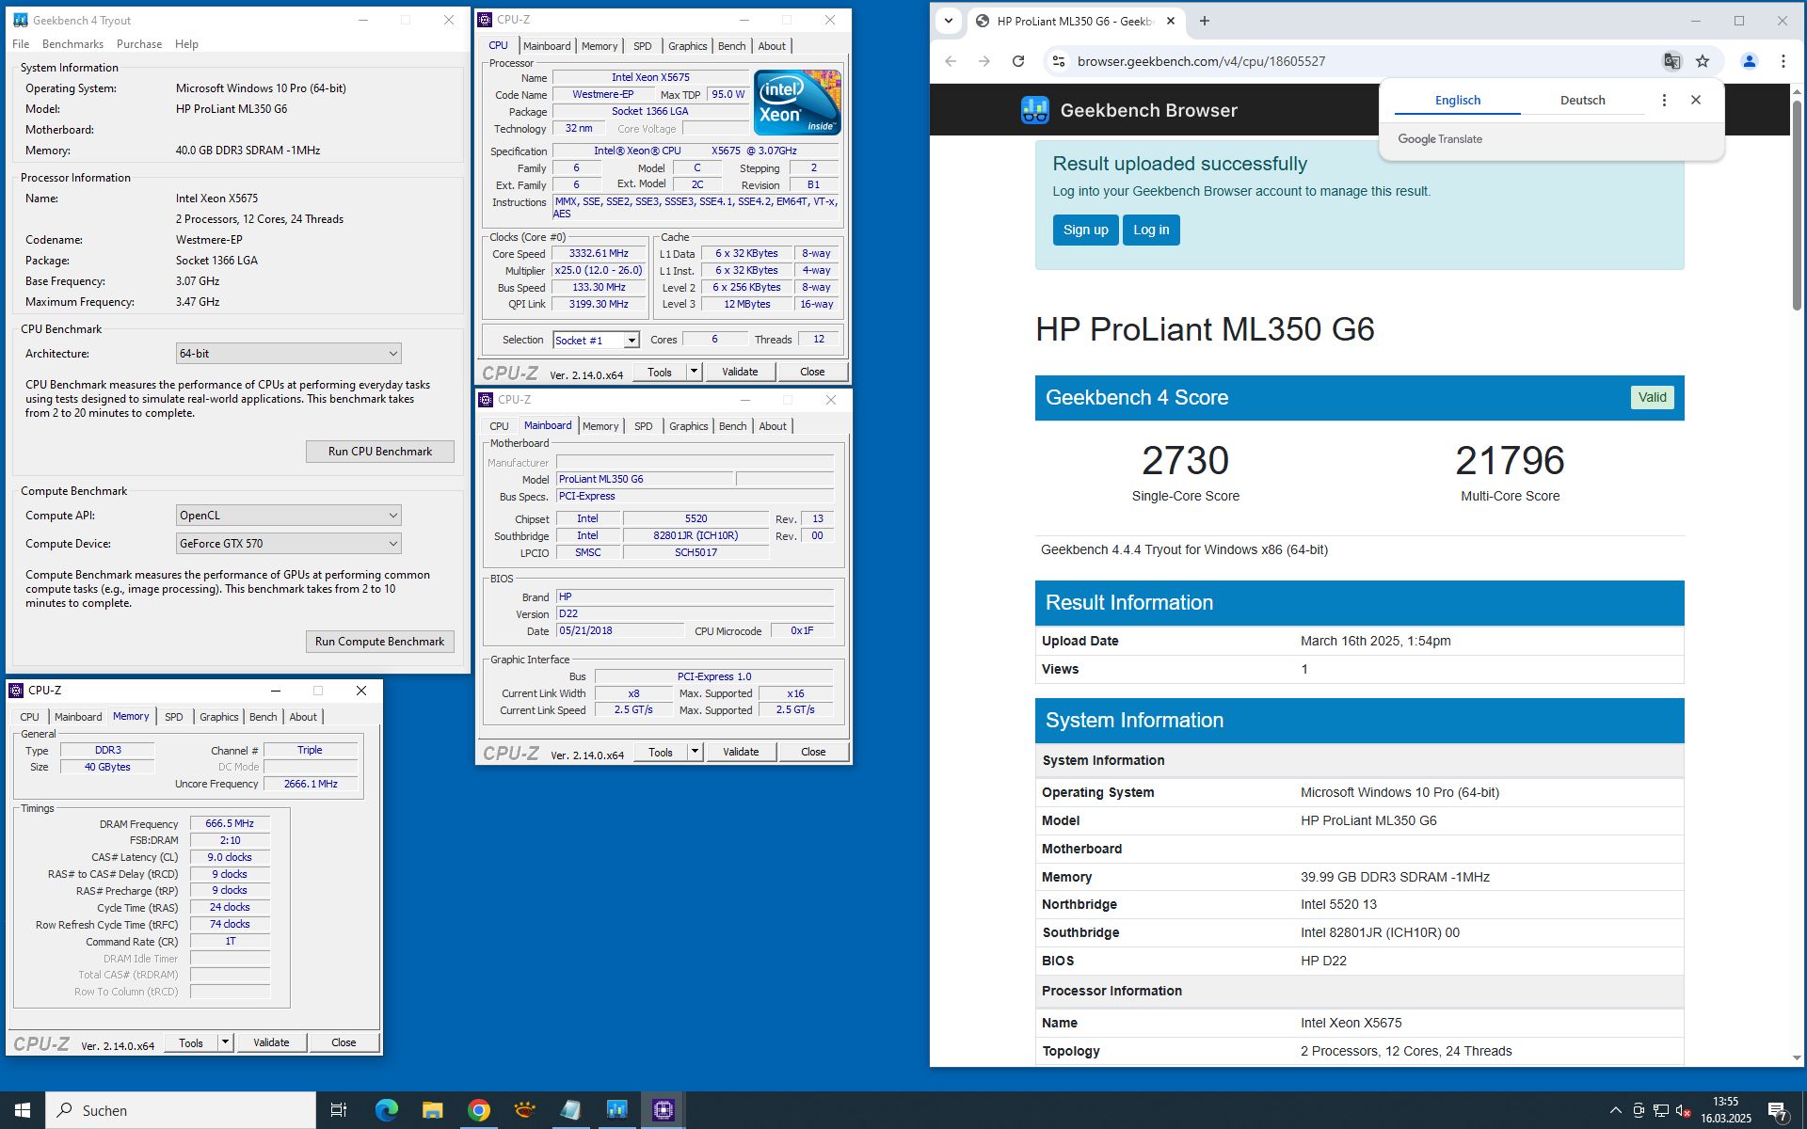This screenshot has width=1807, height=1129.
Task: Click Close button in CPU-Z Mainboard window
Action: [813, 752]
